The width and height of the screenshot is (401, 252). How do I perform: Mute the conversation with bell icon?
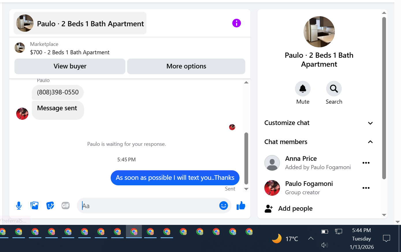tap(303, 89)
